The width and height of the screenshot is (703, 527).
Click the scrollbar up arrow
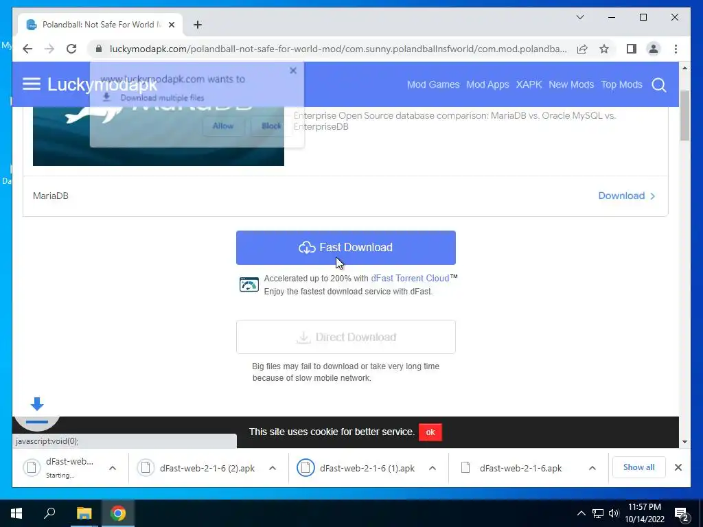click(x=684, y=68)
